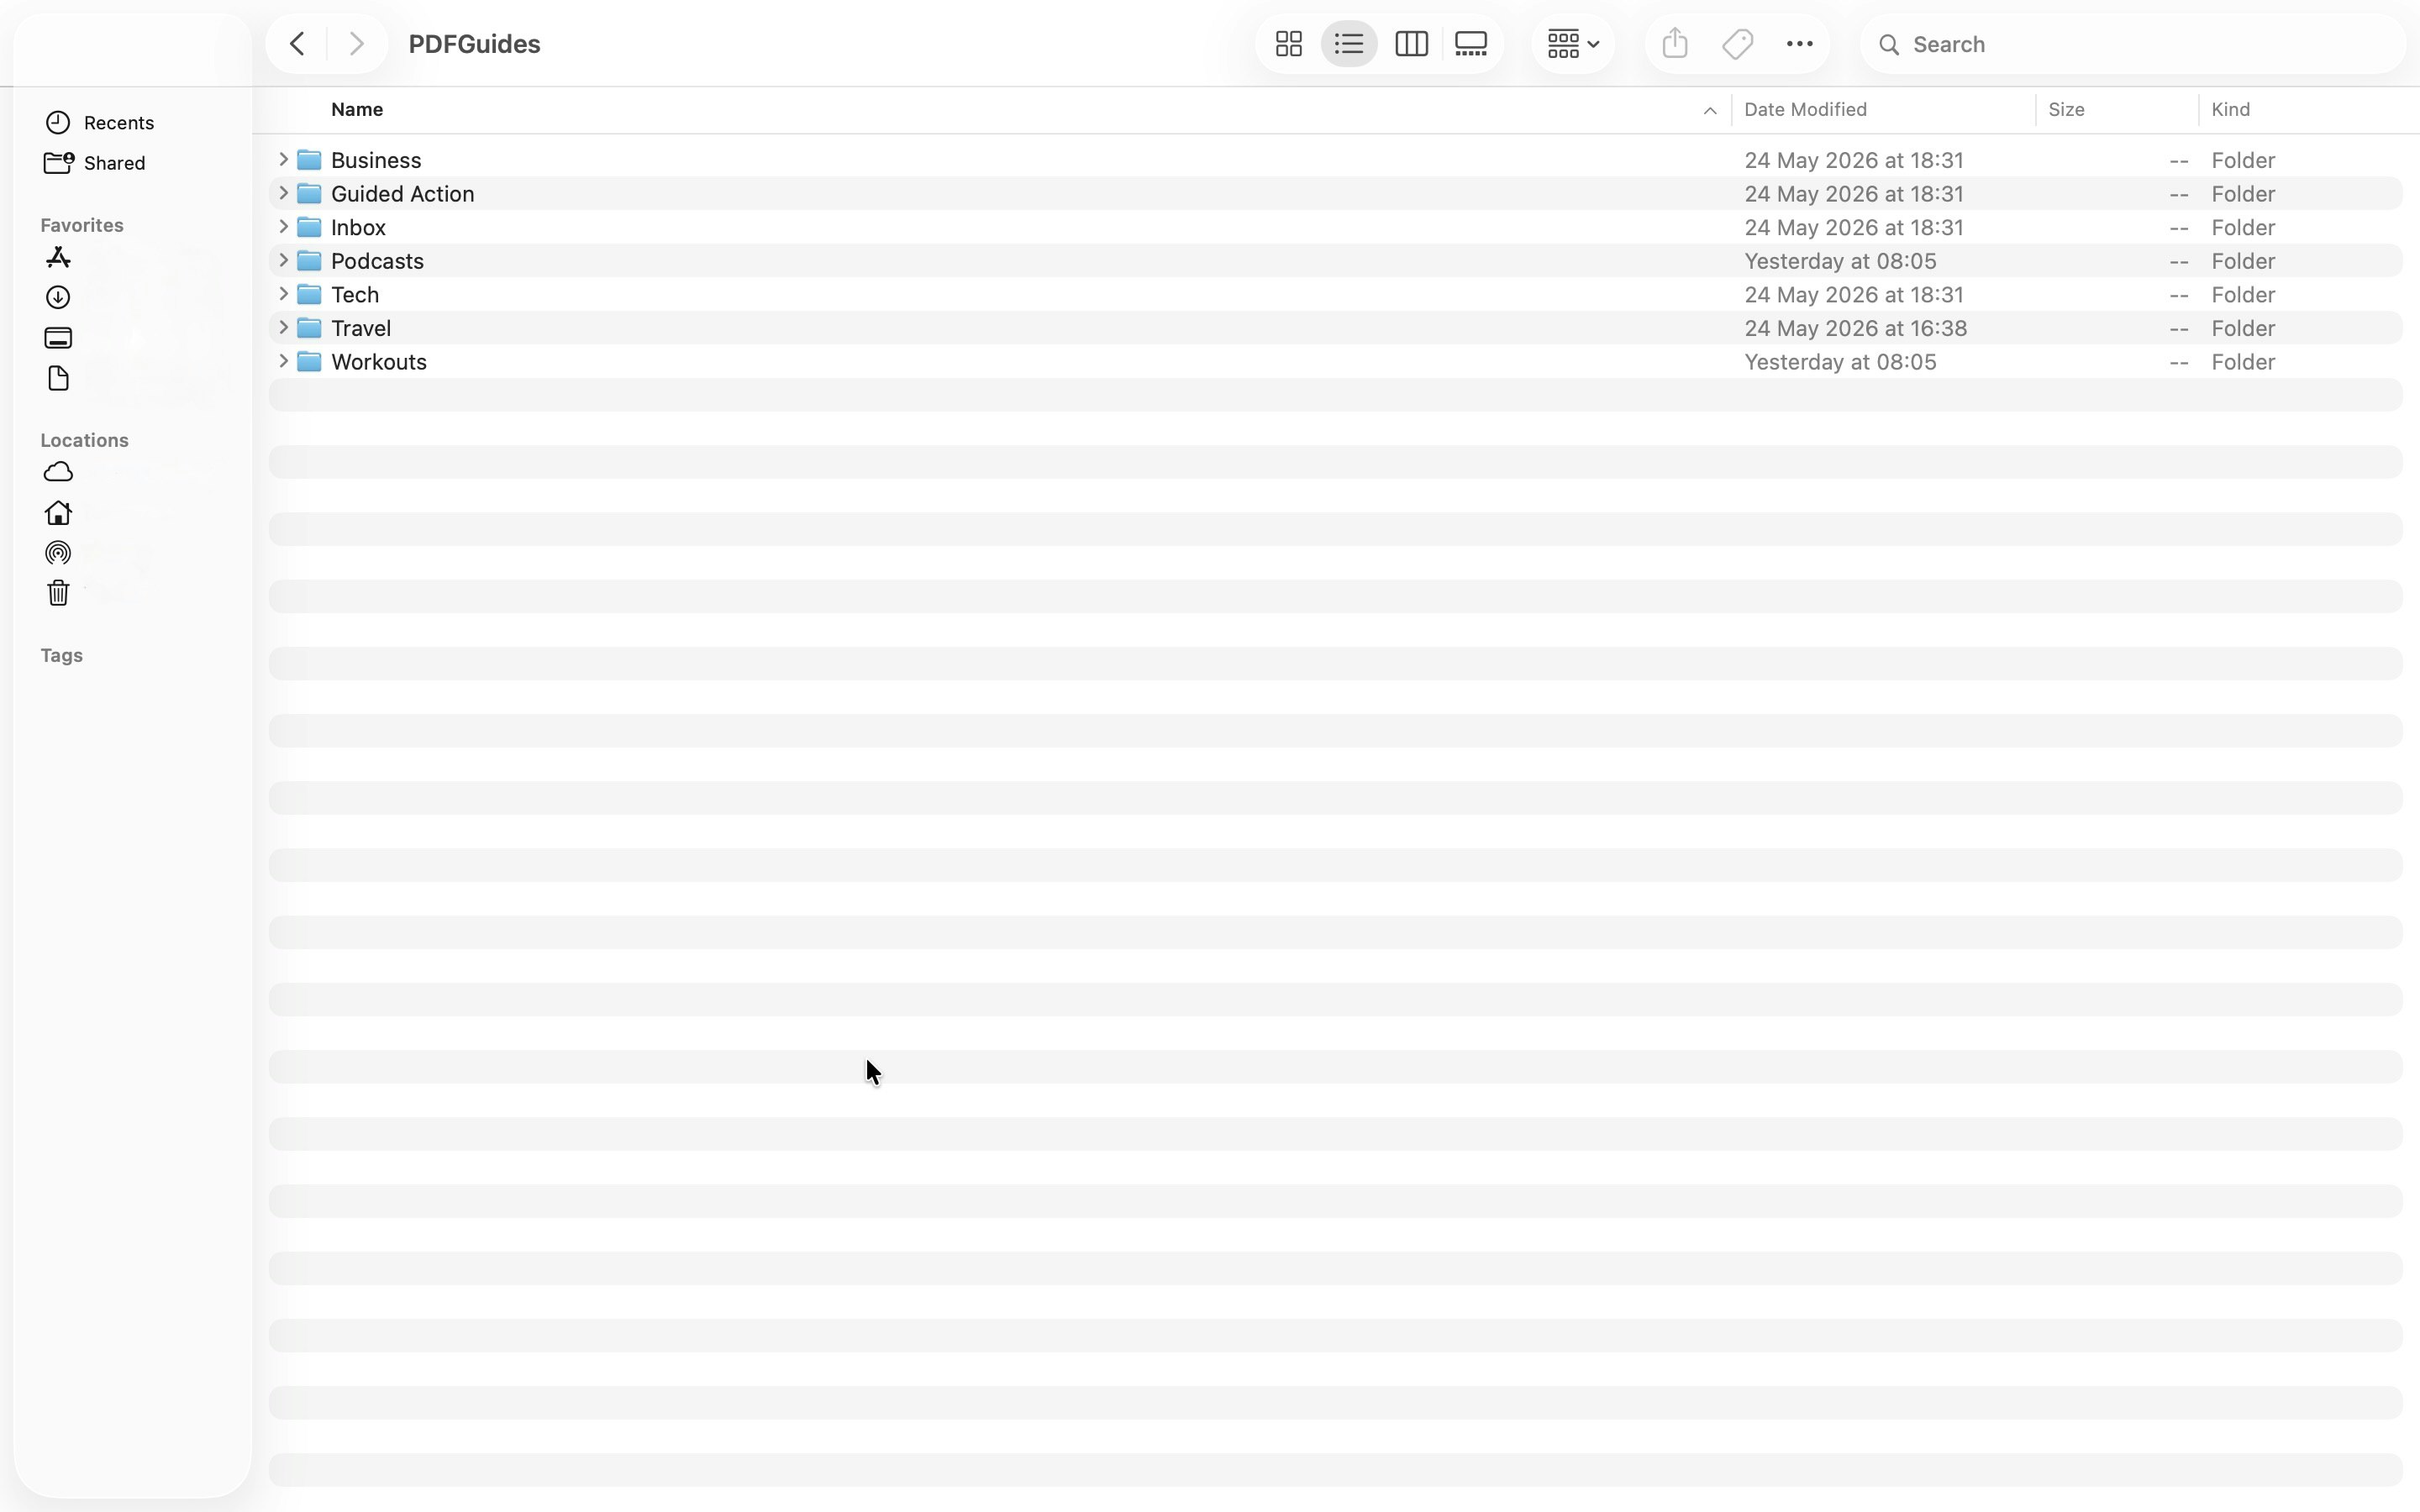Switch to list view
Screen dimensions: 2420x1512
point(1349,44)
